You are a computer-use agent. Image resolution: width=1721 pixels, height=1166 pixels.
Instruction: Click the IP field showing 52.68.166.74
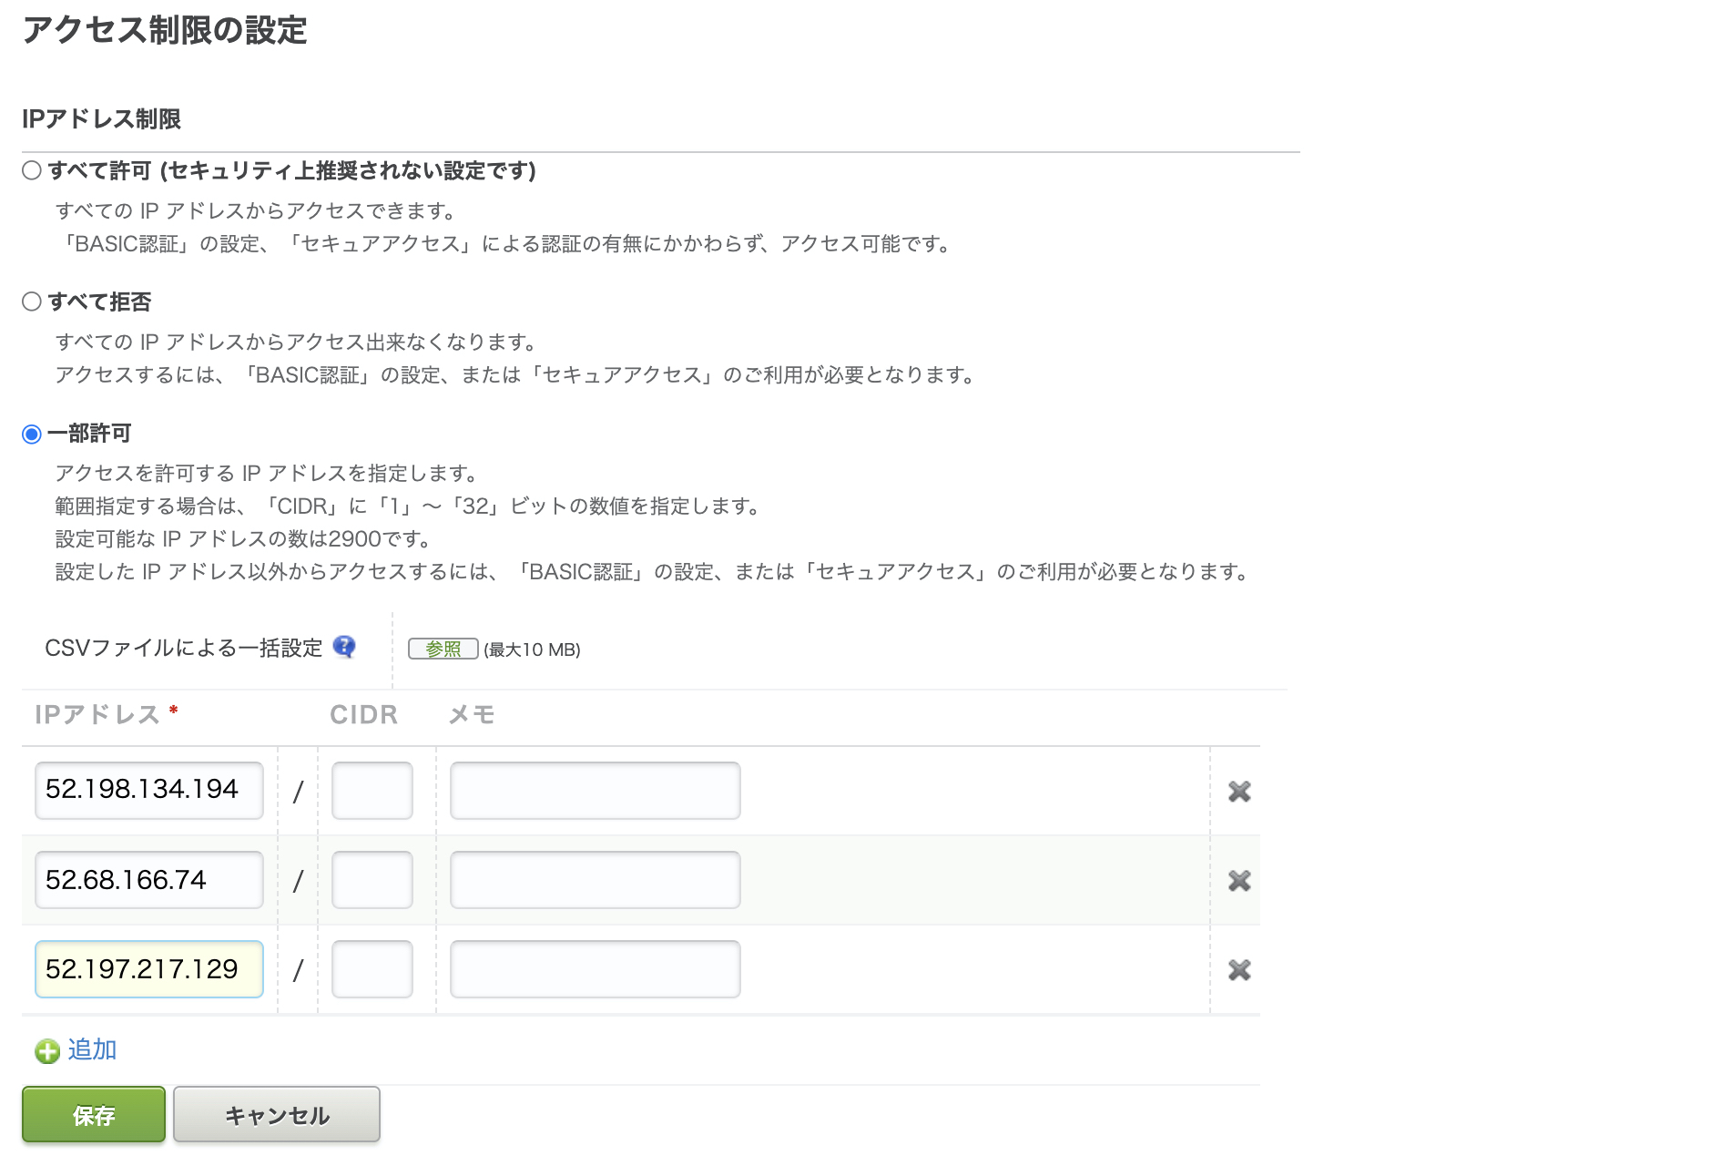coord(149,879)
